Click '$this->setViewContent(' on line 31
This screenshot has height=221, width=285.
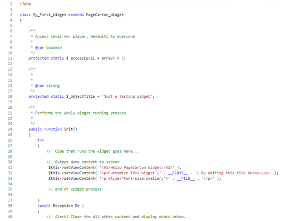pos(73,168)
